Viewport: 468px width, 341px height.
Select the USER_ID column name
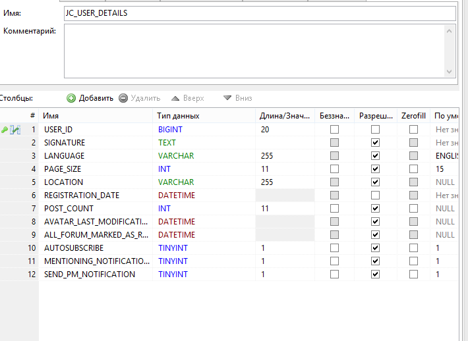[58, 130]
